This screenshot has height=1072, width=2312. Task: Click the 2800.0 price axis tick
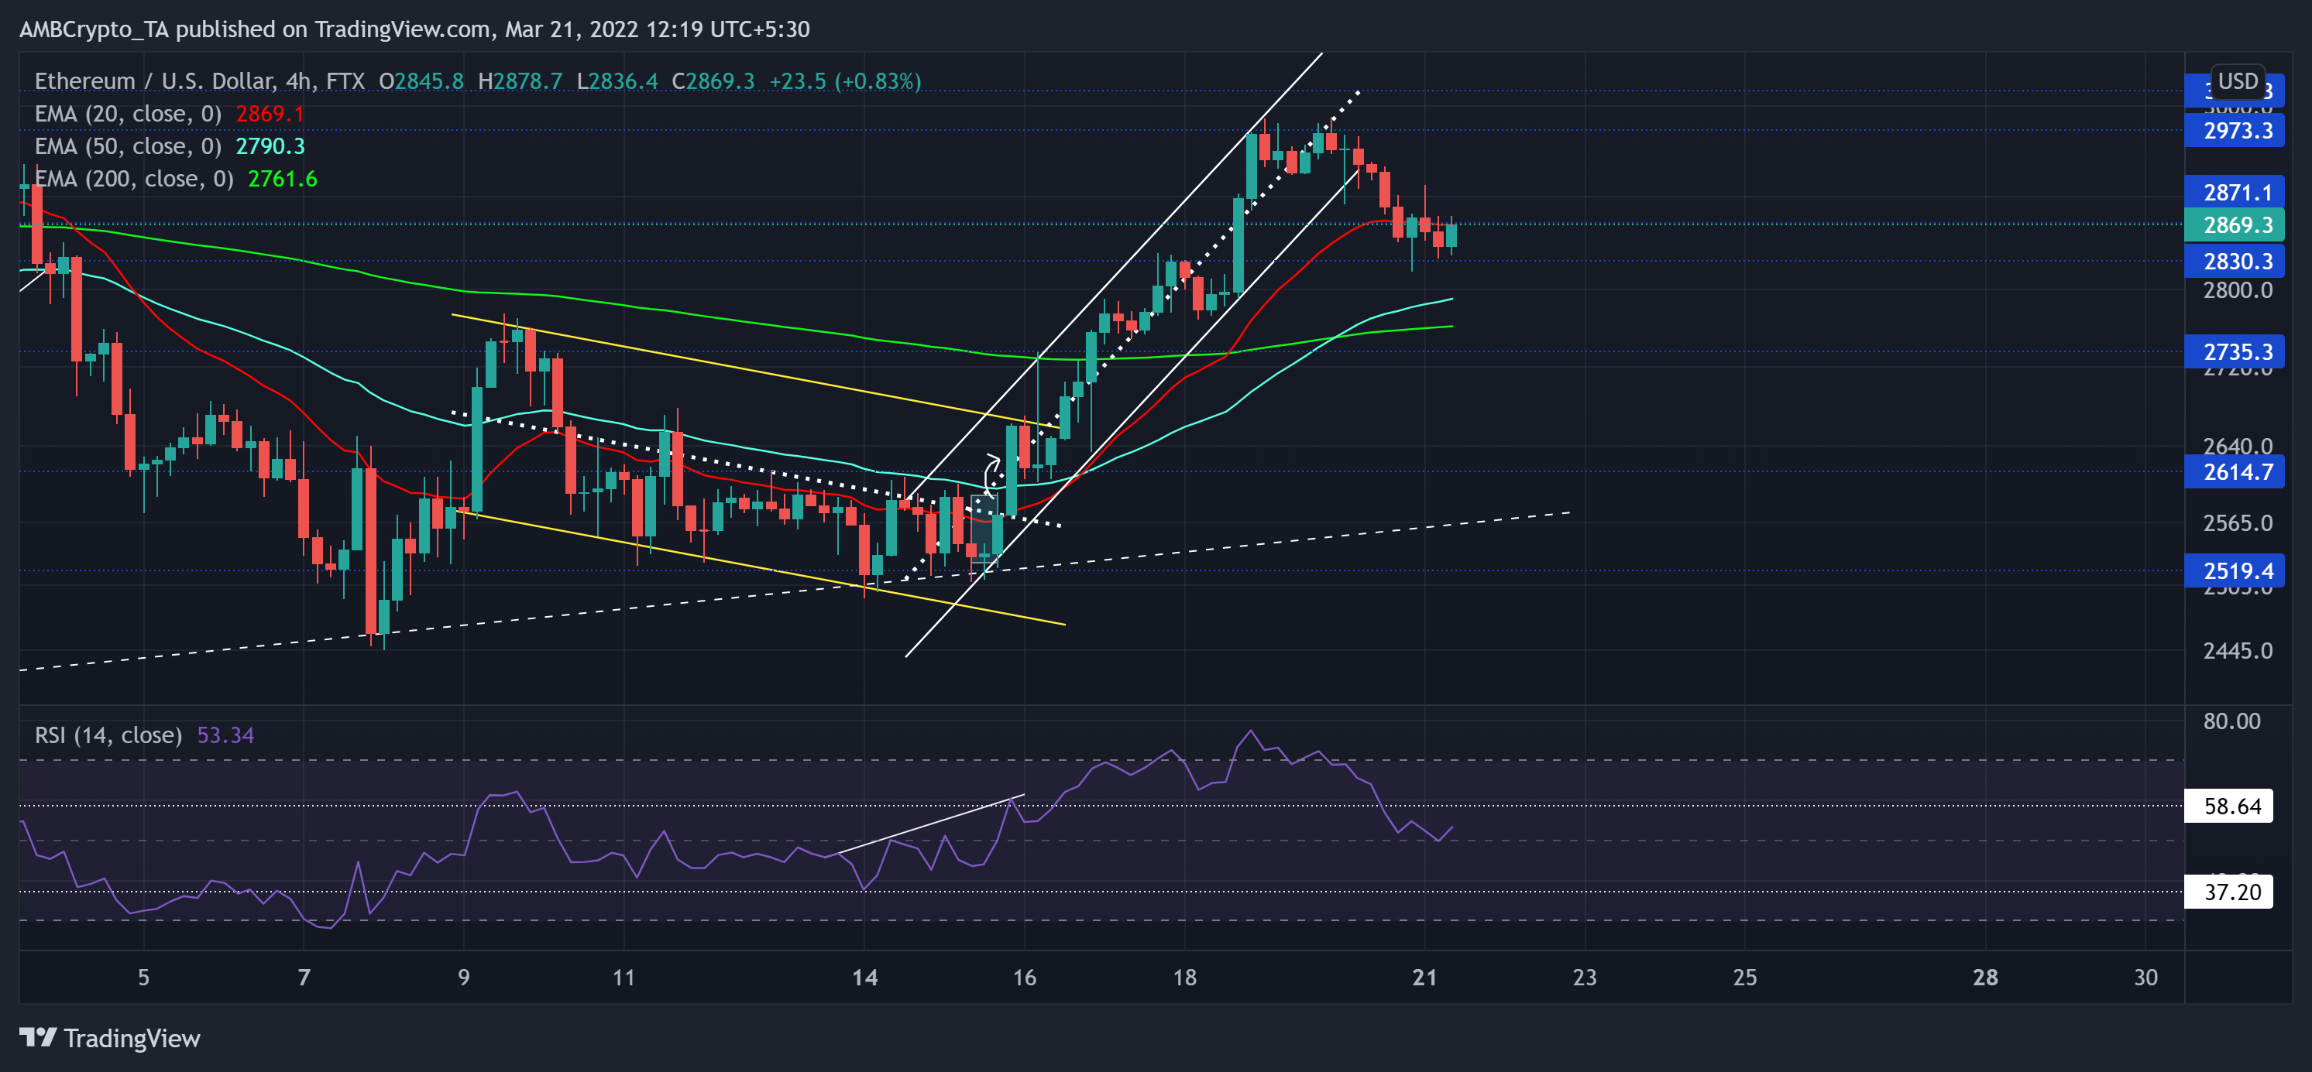[x=2238, y=291]
